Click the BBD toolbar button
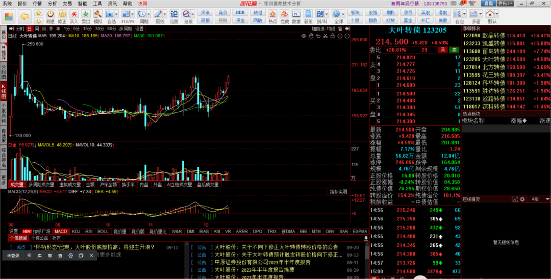The image size is (551, 279). (240, 13)
